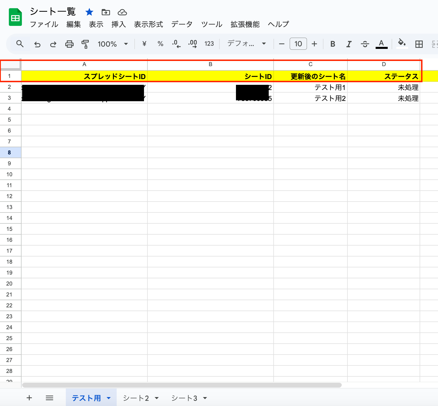Click the horizontal scrollbar
438x406 pixels.
click(x=182, y=385)
